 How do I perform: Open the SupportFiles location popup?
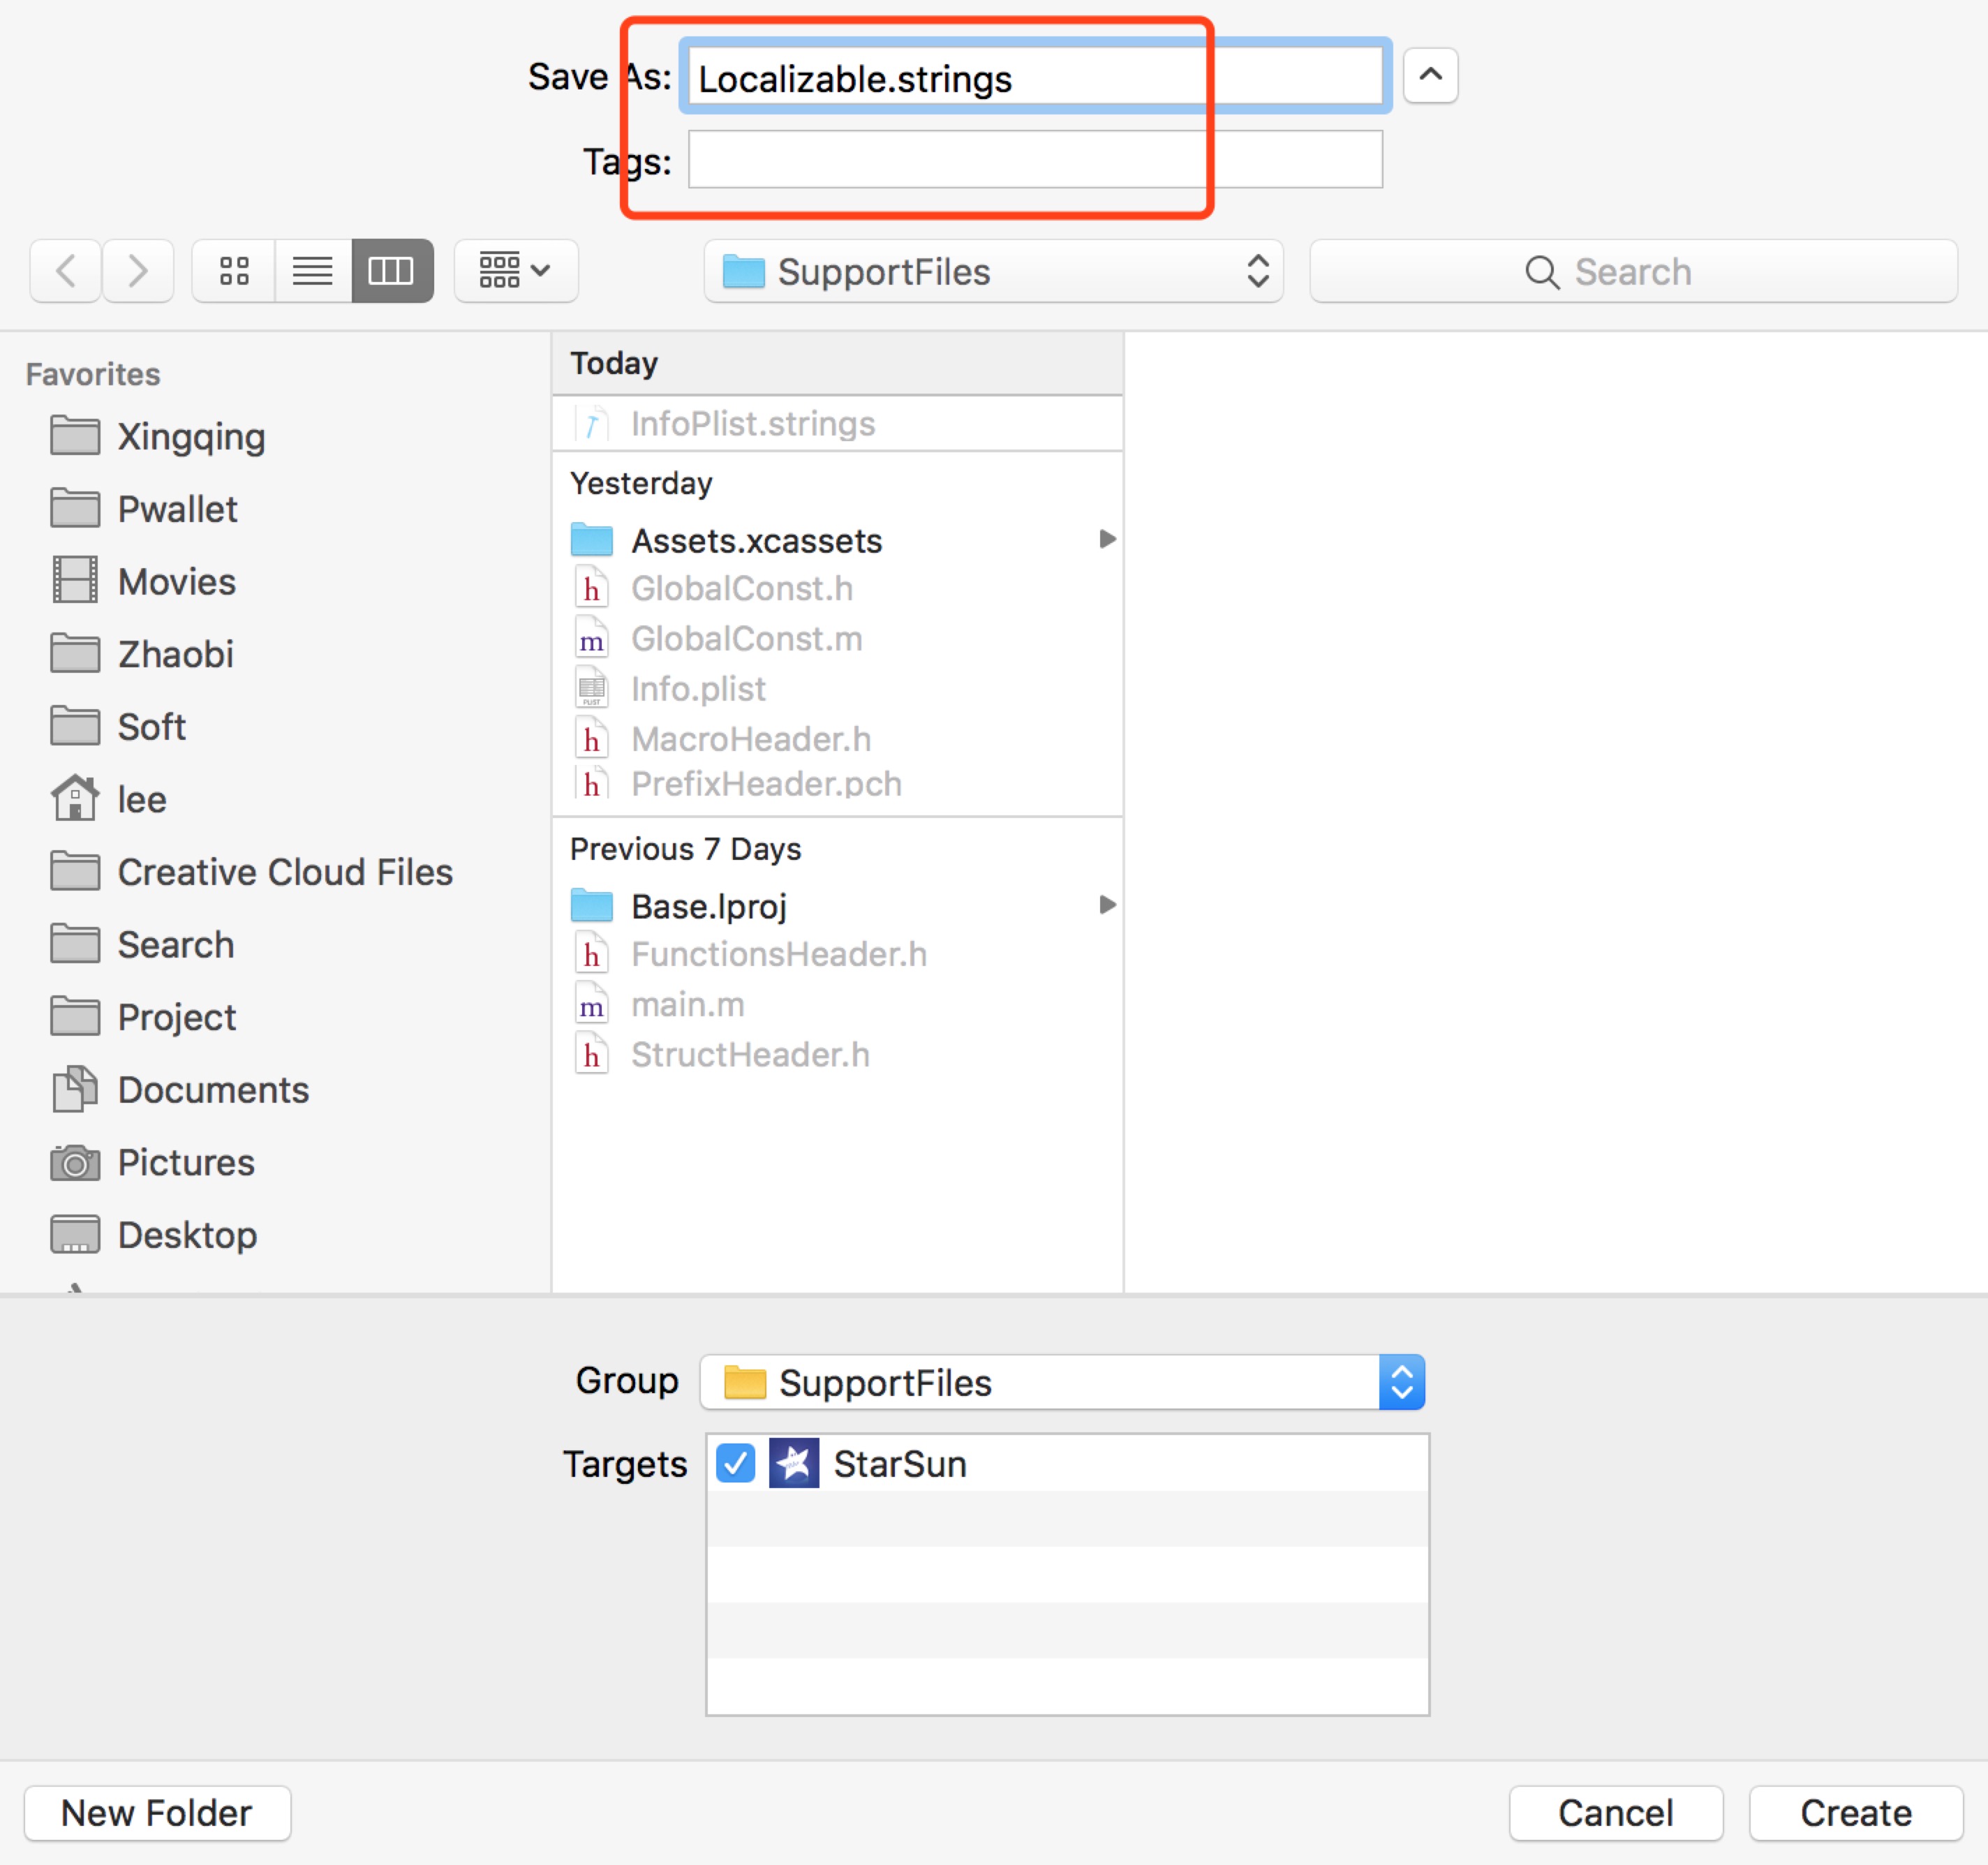(x=993, y=272)
